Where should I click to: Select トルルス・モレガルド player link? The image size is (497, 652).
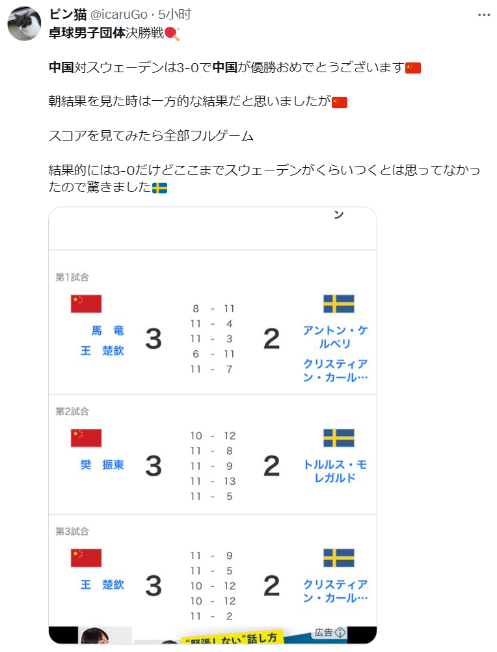tap(336, 471)
